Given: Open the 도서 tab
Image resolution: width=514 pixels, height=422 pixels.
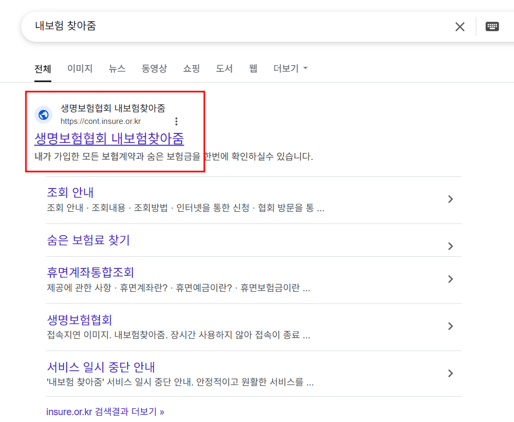Looking at the screenshot, I should pyautogui.click(x=224, y=68).
